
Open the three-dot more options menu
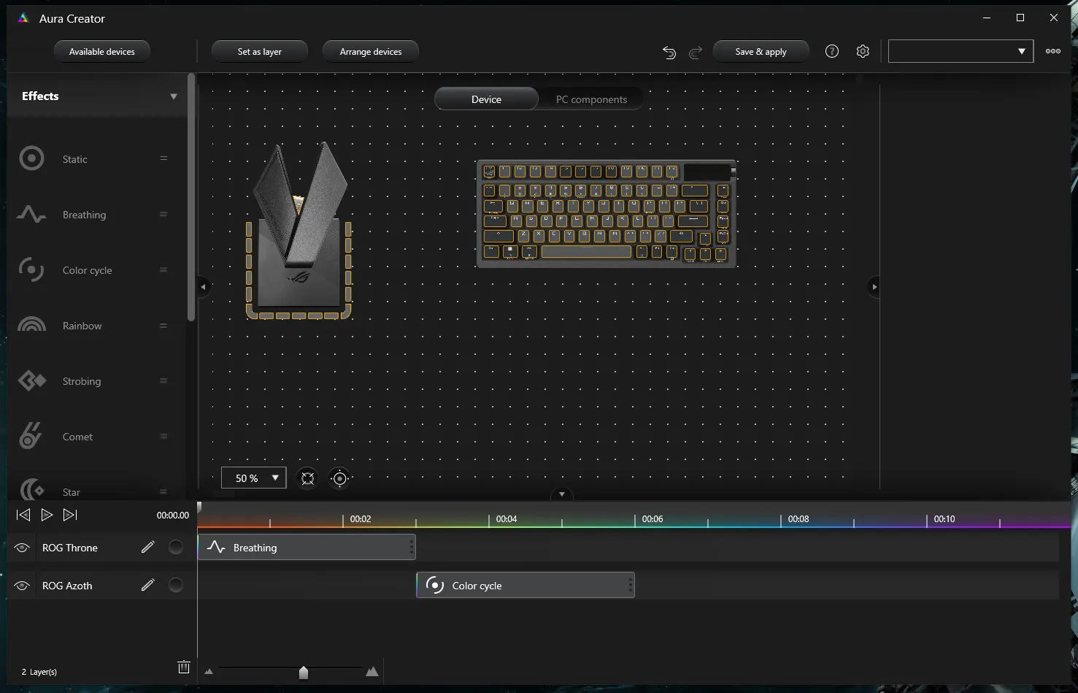(x=1053, y=51)
